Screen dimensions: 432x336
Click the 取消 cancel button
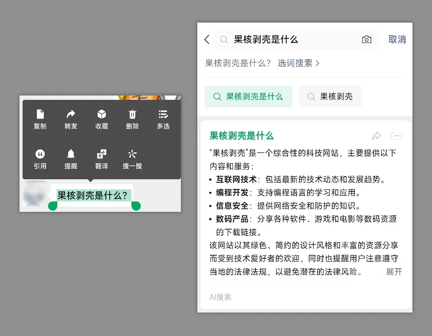397,40
